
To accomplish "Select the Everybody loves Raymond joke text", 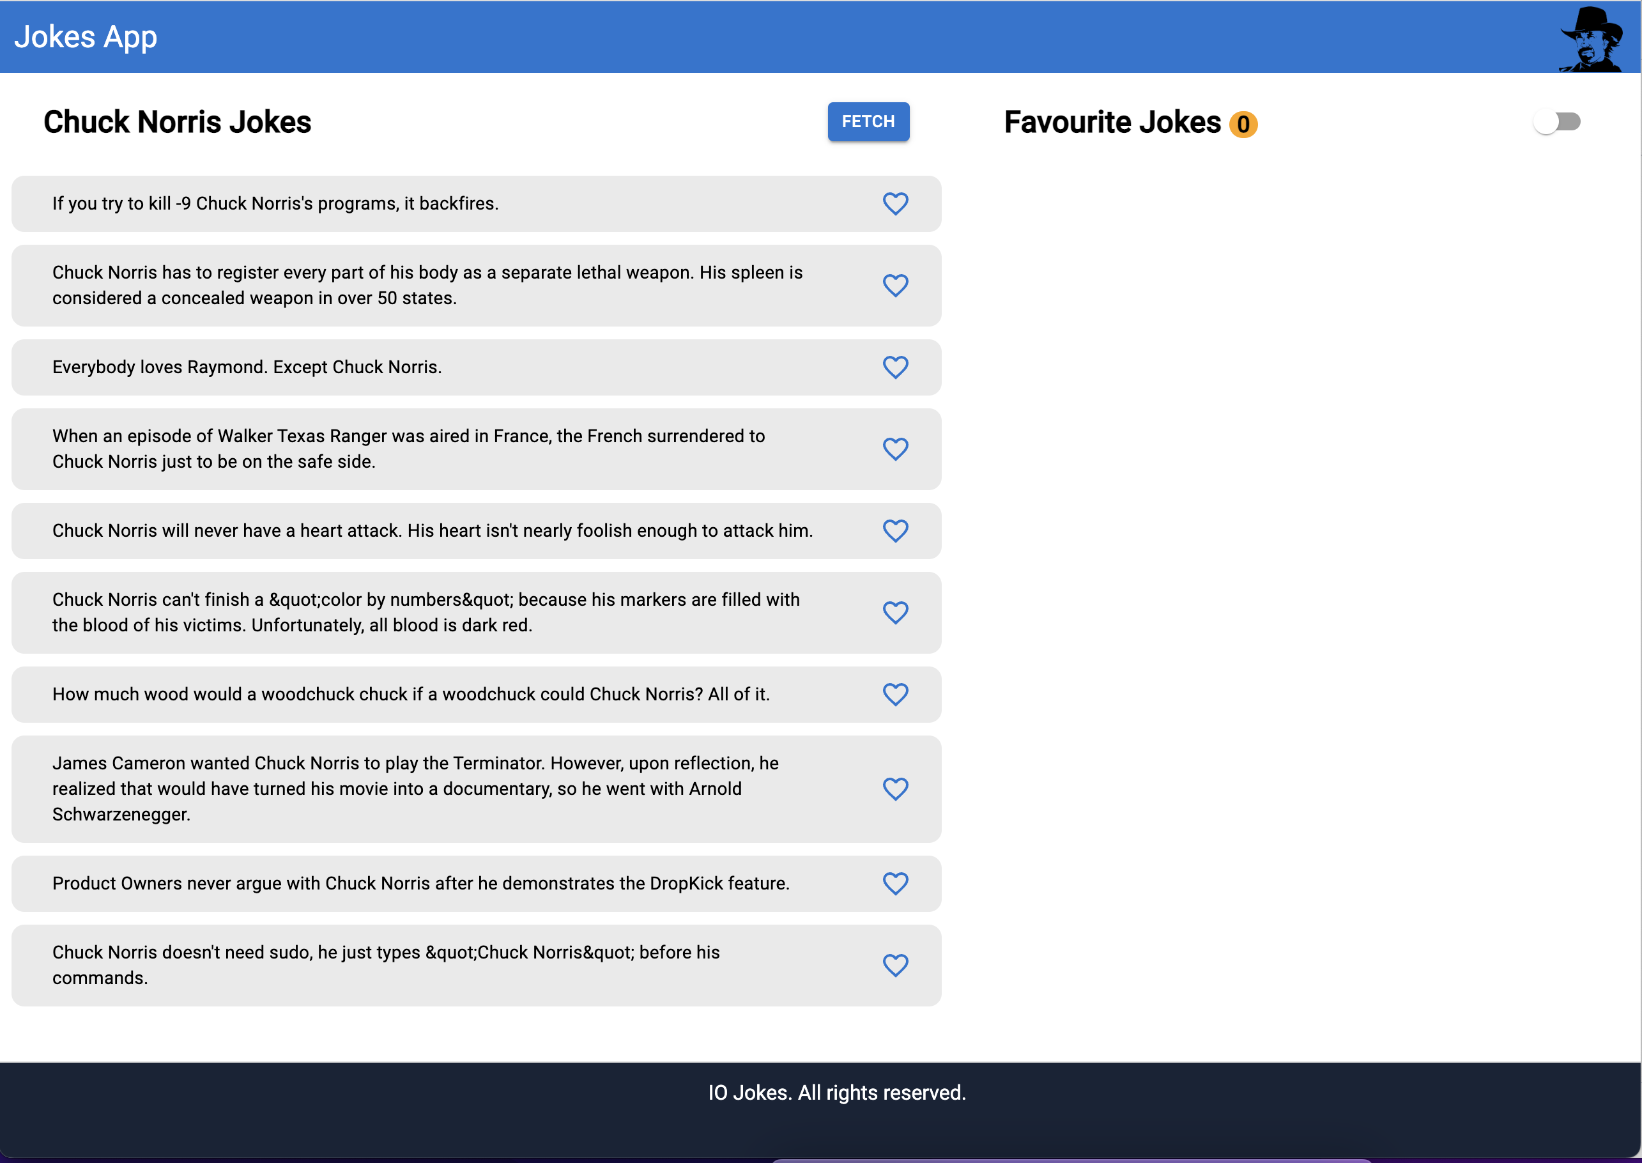I will point(247,367).
